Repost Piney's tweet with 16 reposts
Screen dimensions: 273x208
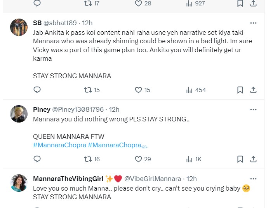pos(88,159)
